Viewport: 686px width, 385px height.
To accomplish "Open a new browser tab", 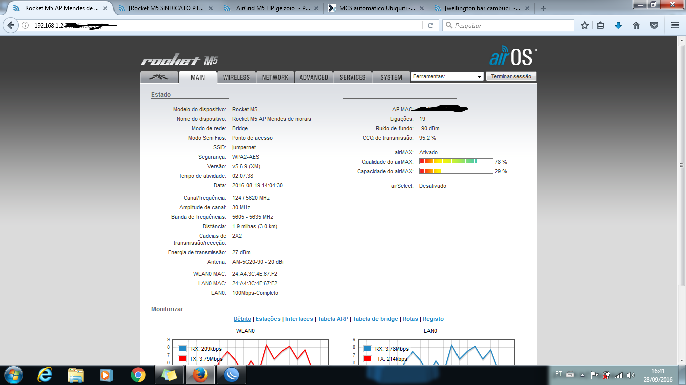I will click(543, 8).
